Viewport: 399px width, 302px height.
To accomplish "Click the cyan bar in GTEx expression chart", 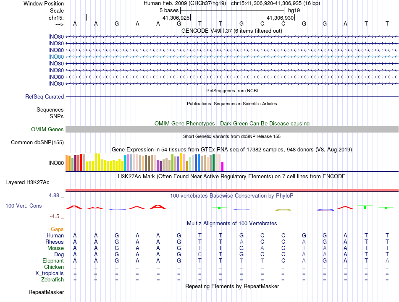I will [x=125, y=163].
